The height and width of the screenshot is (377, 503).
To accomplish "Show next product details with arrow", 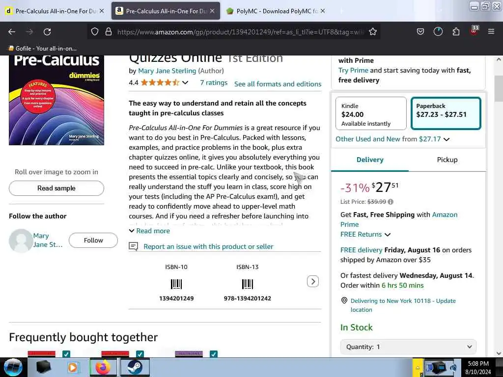I will pyautogui.click(x=313, y=281).
